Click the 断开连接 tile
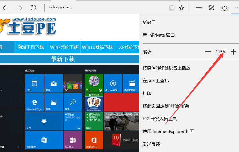239x152 pixels. point(73,121)
